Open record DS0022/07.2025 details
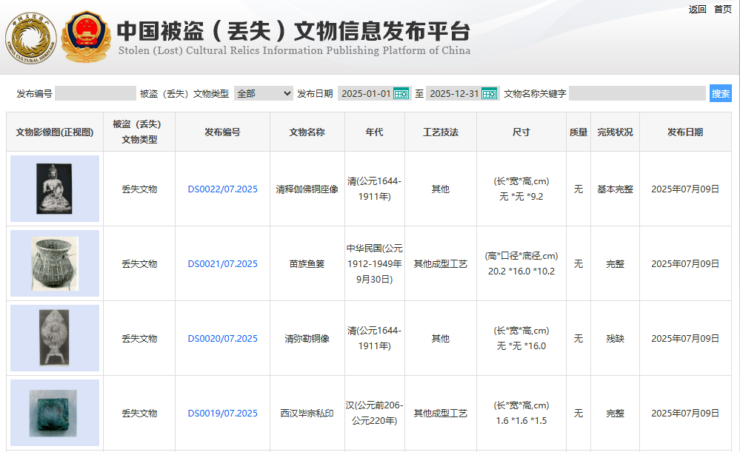 tap(222, 189)
